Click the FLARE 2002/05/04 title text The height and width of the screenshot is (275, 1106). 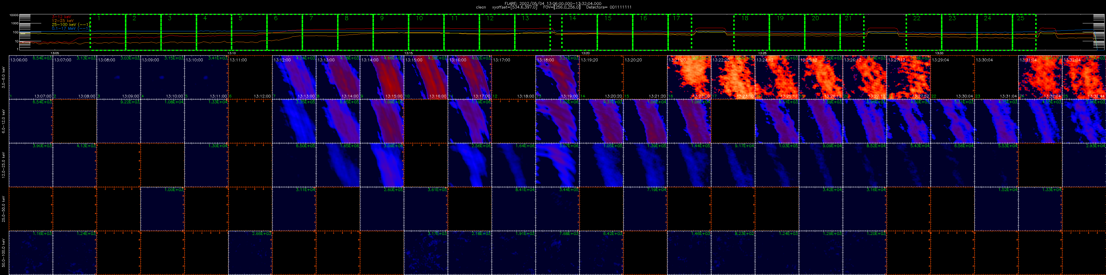(553, 4)
